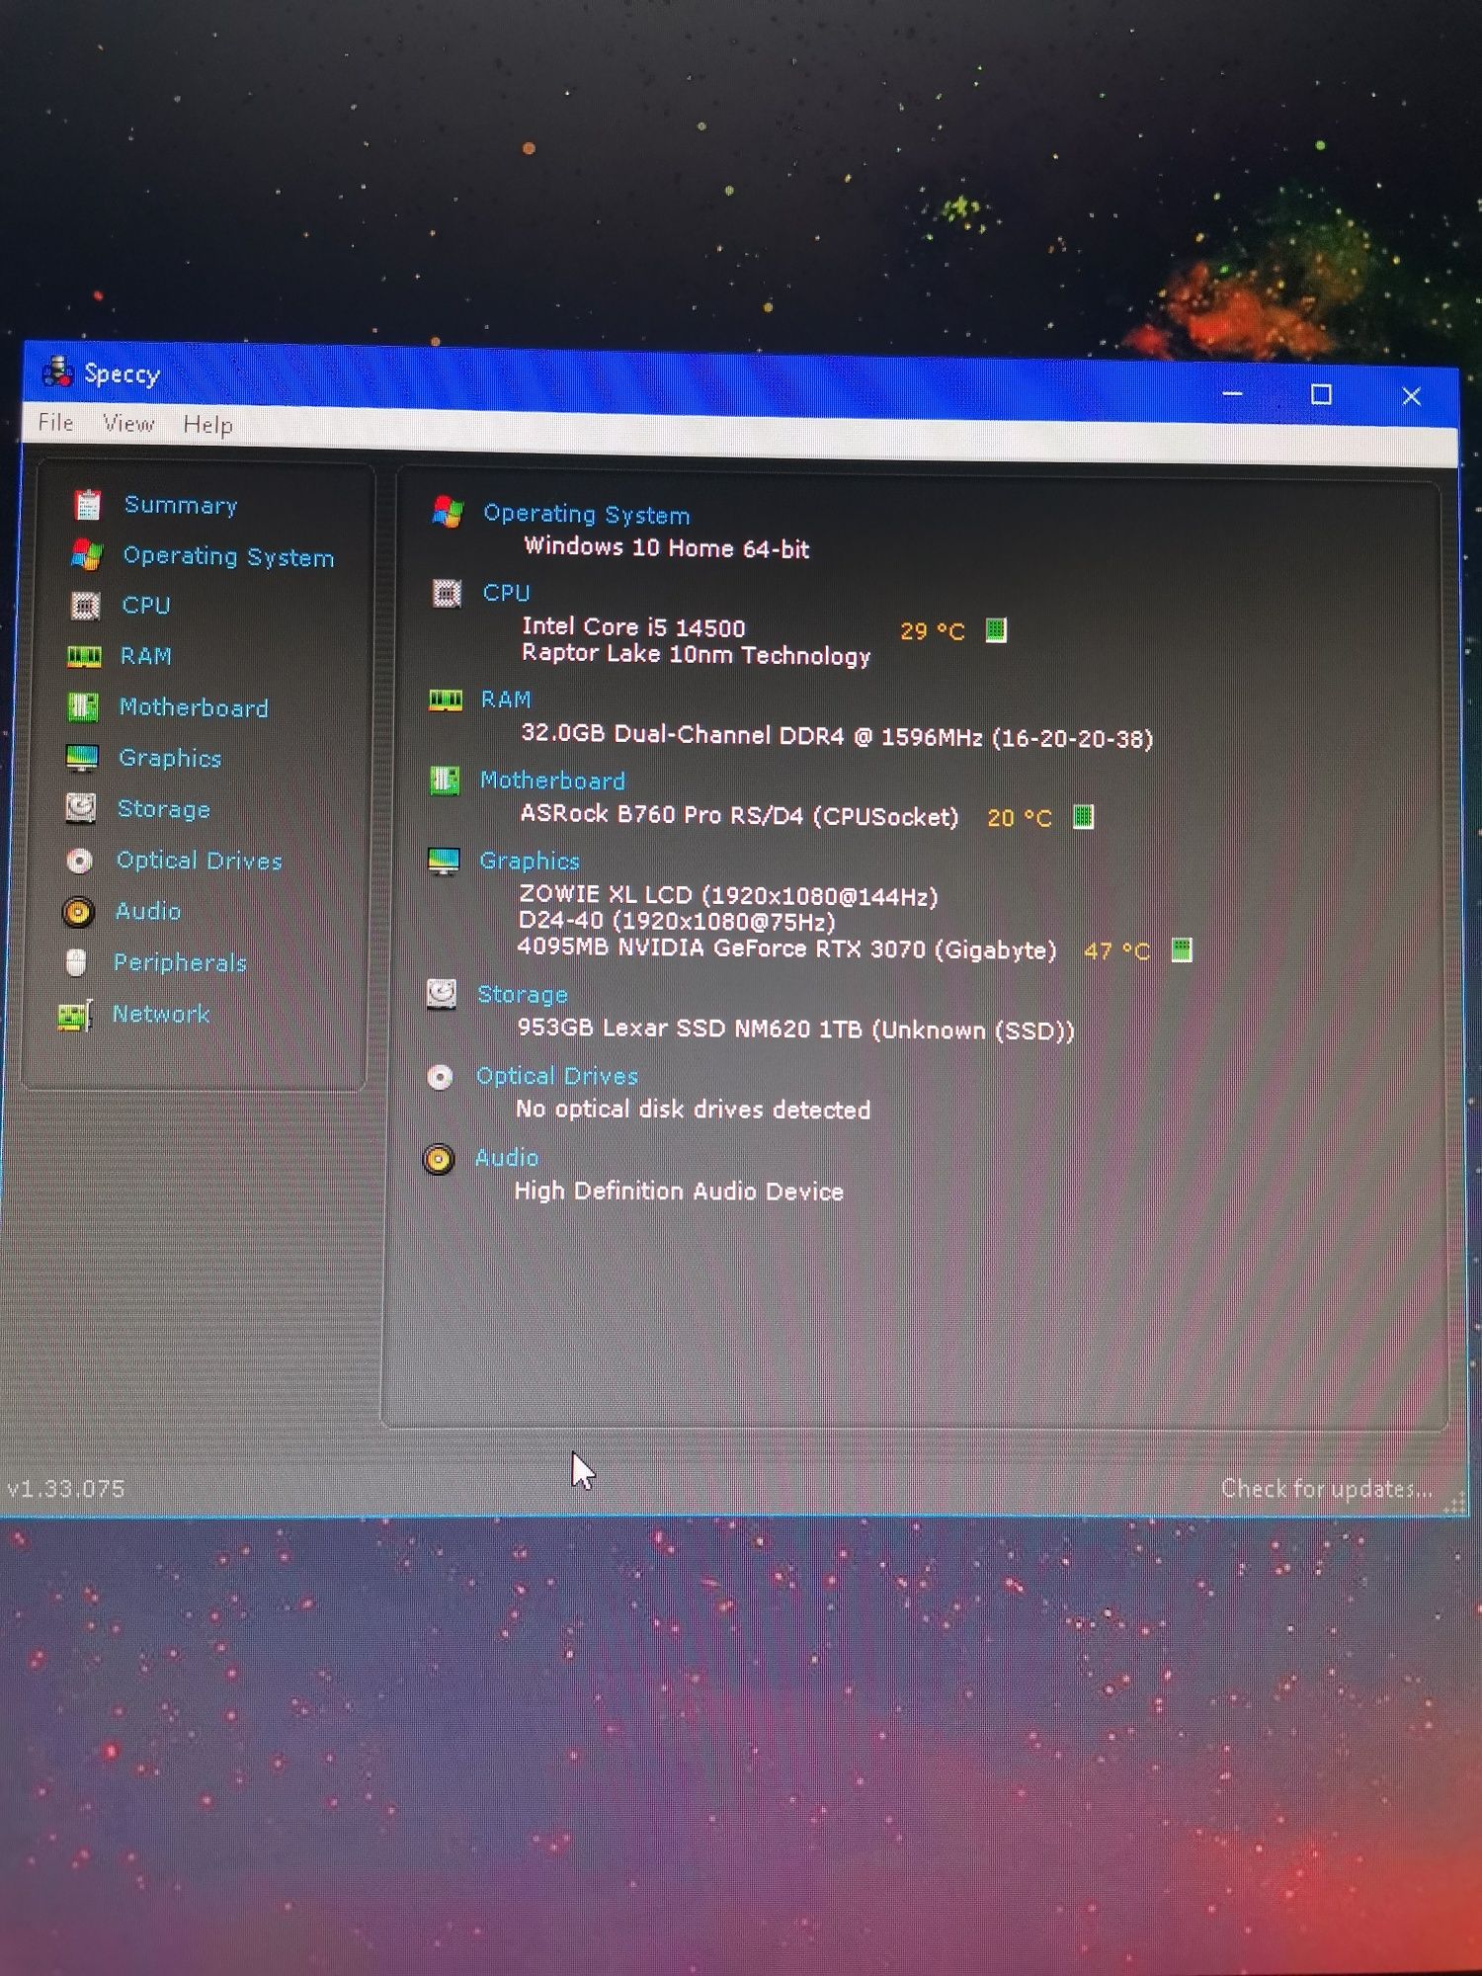Click the Storage drive sidebar icon

point(80,808)
